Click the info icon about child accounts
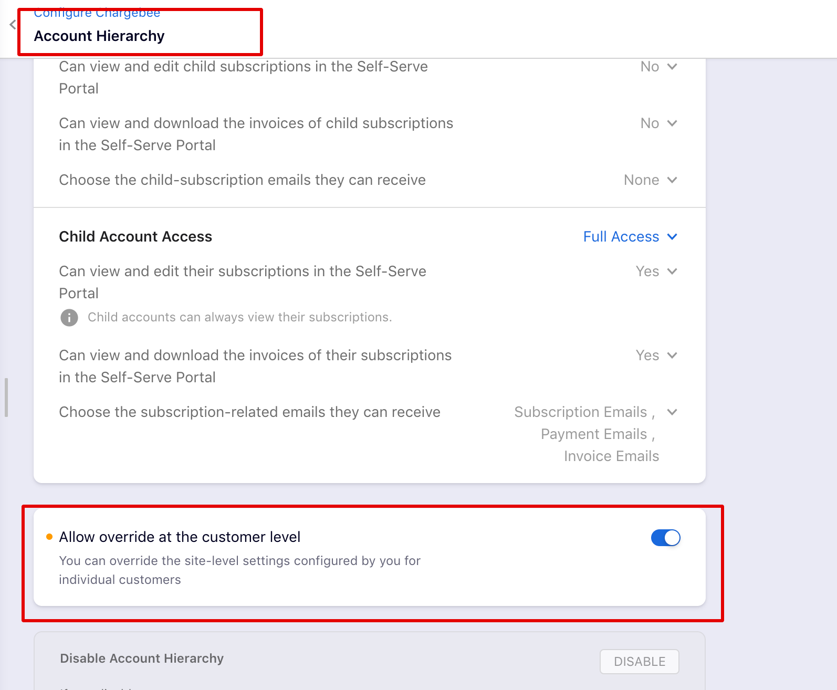This screenshot has height=690, width=837. coord(69,318)
